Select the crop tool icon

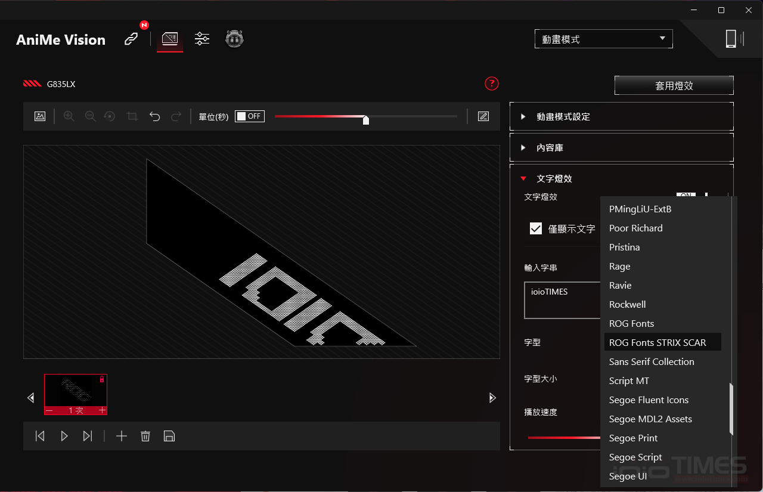tap(132, 116)
